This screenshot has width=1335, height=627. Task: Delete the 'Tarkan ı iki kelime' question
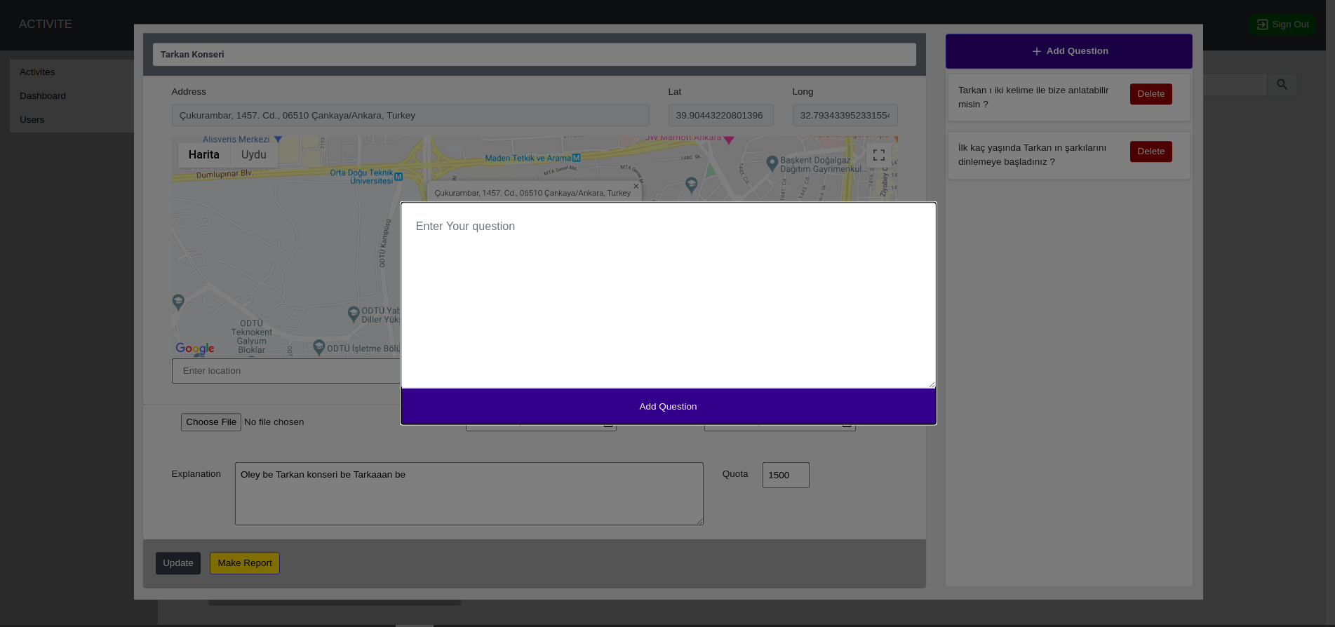1150,94
